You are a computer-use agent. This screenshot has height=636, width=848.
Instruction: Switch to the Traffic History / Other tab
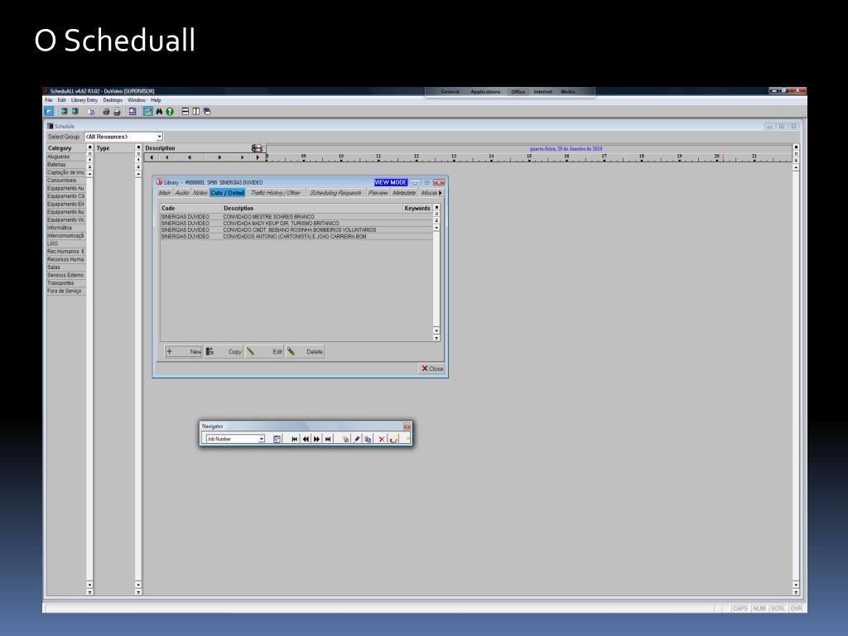click(275, 193)
